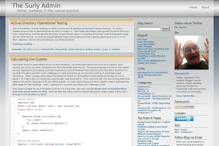219x146 pixels.
Task: Open Powershell - Getting Started category
Action: [154, 99]
